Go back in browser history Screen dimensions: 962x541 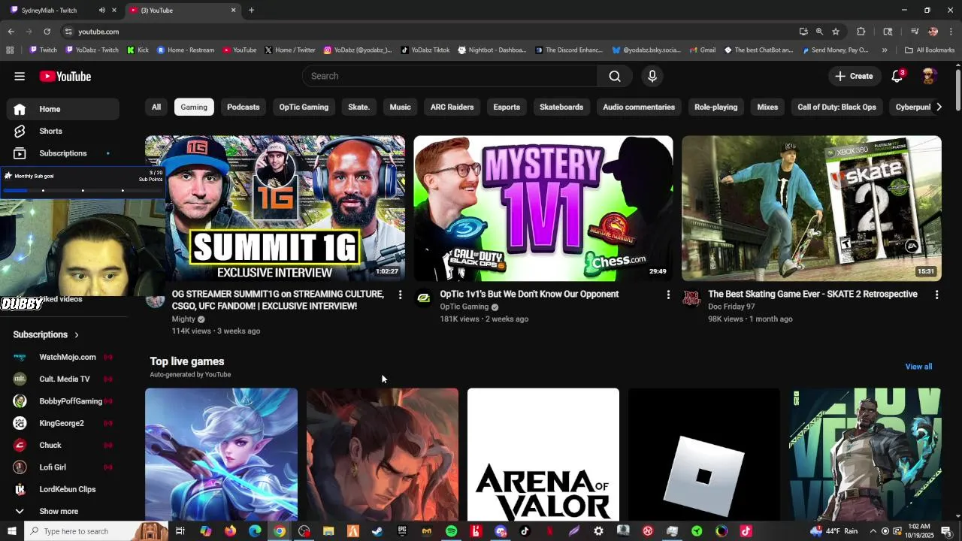tap(11, 32)
